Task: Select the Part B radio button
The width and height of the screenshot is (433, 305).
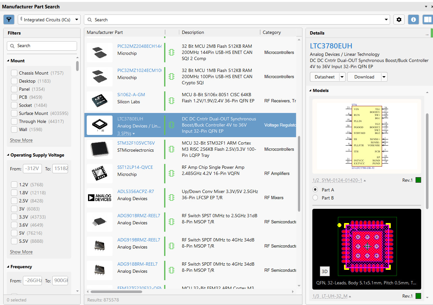Action: 315,198
